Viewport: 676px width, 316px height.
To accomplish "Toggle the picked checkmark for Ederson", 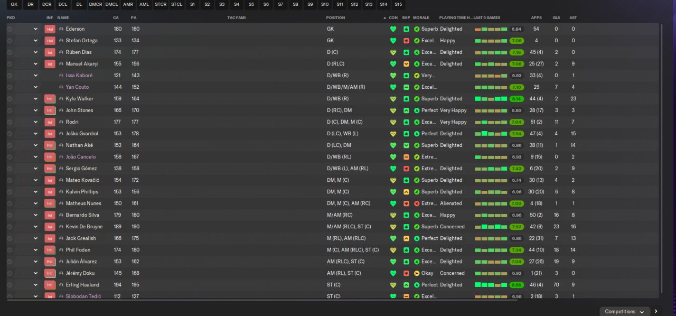I will click(10, 29).
